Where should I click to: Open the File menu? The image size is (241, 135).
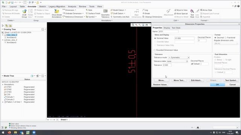click(4, 7)
